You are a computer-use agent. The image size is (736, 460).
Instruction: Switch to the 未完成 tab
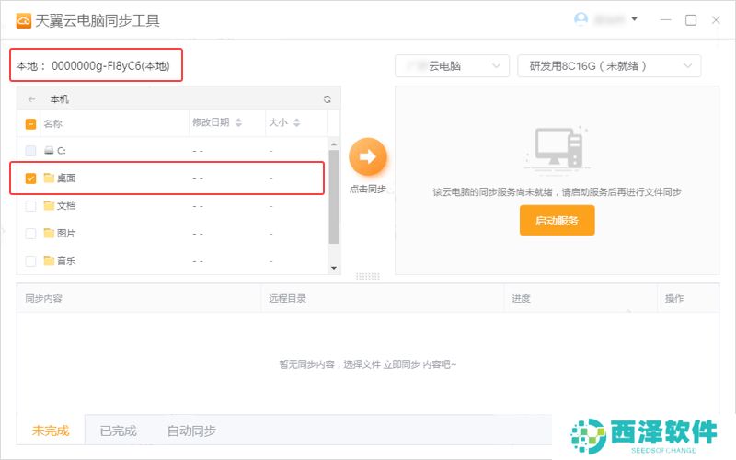pos(51,431)
